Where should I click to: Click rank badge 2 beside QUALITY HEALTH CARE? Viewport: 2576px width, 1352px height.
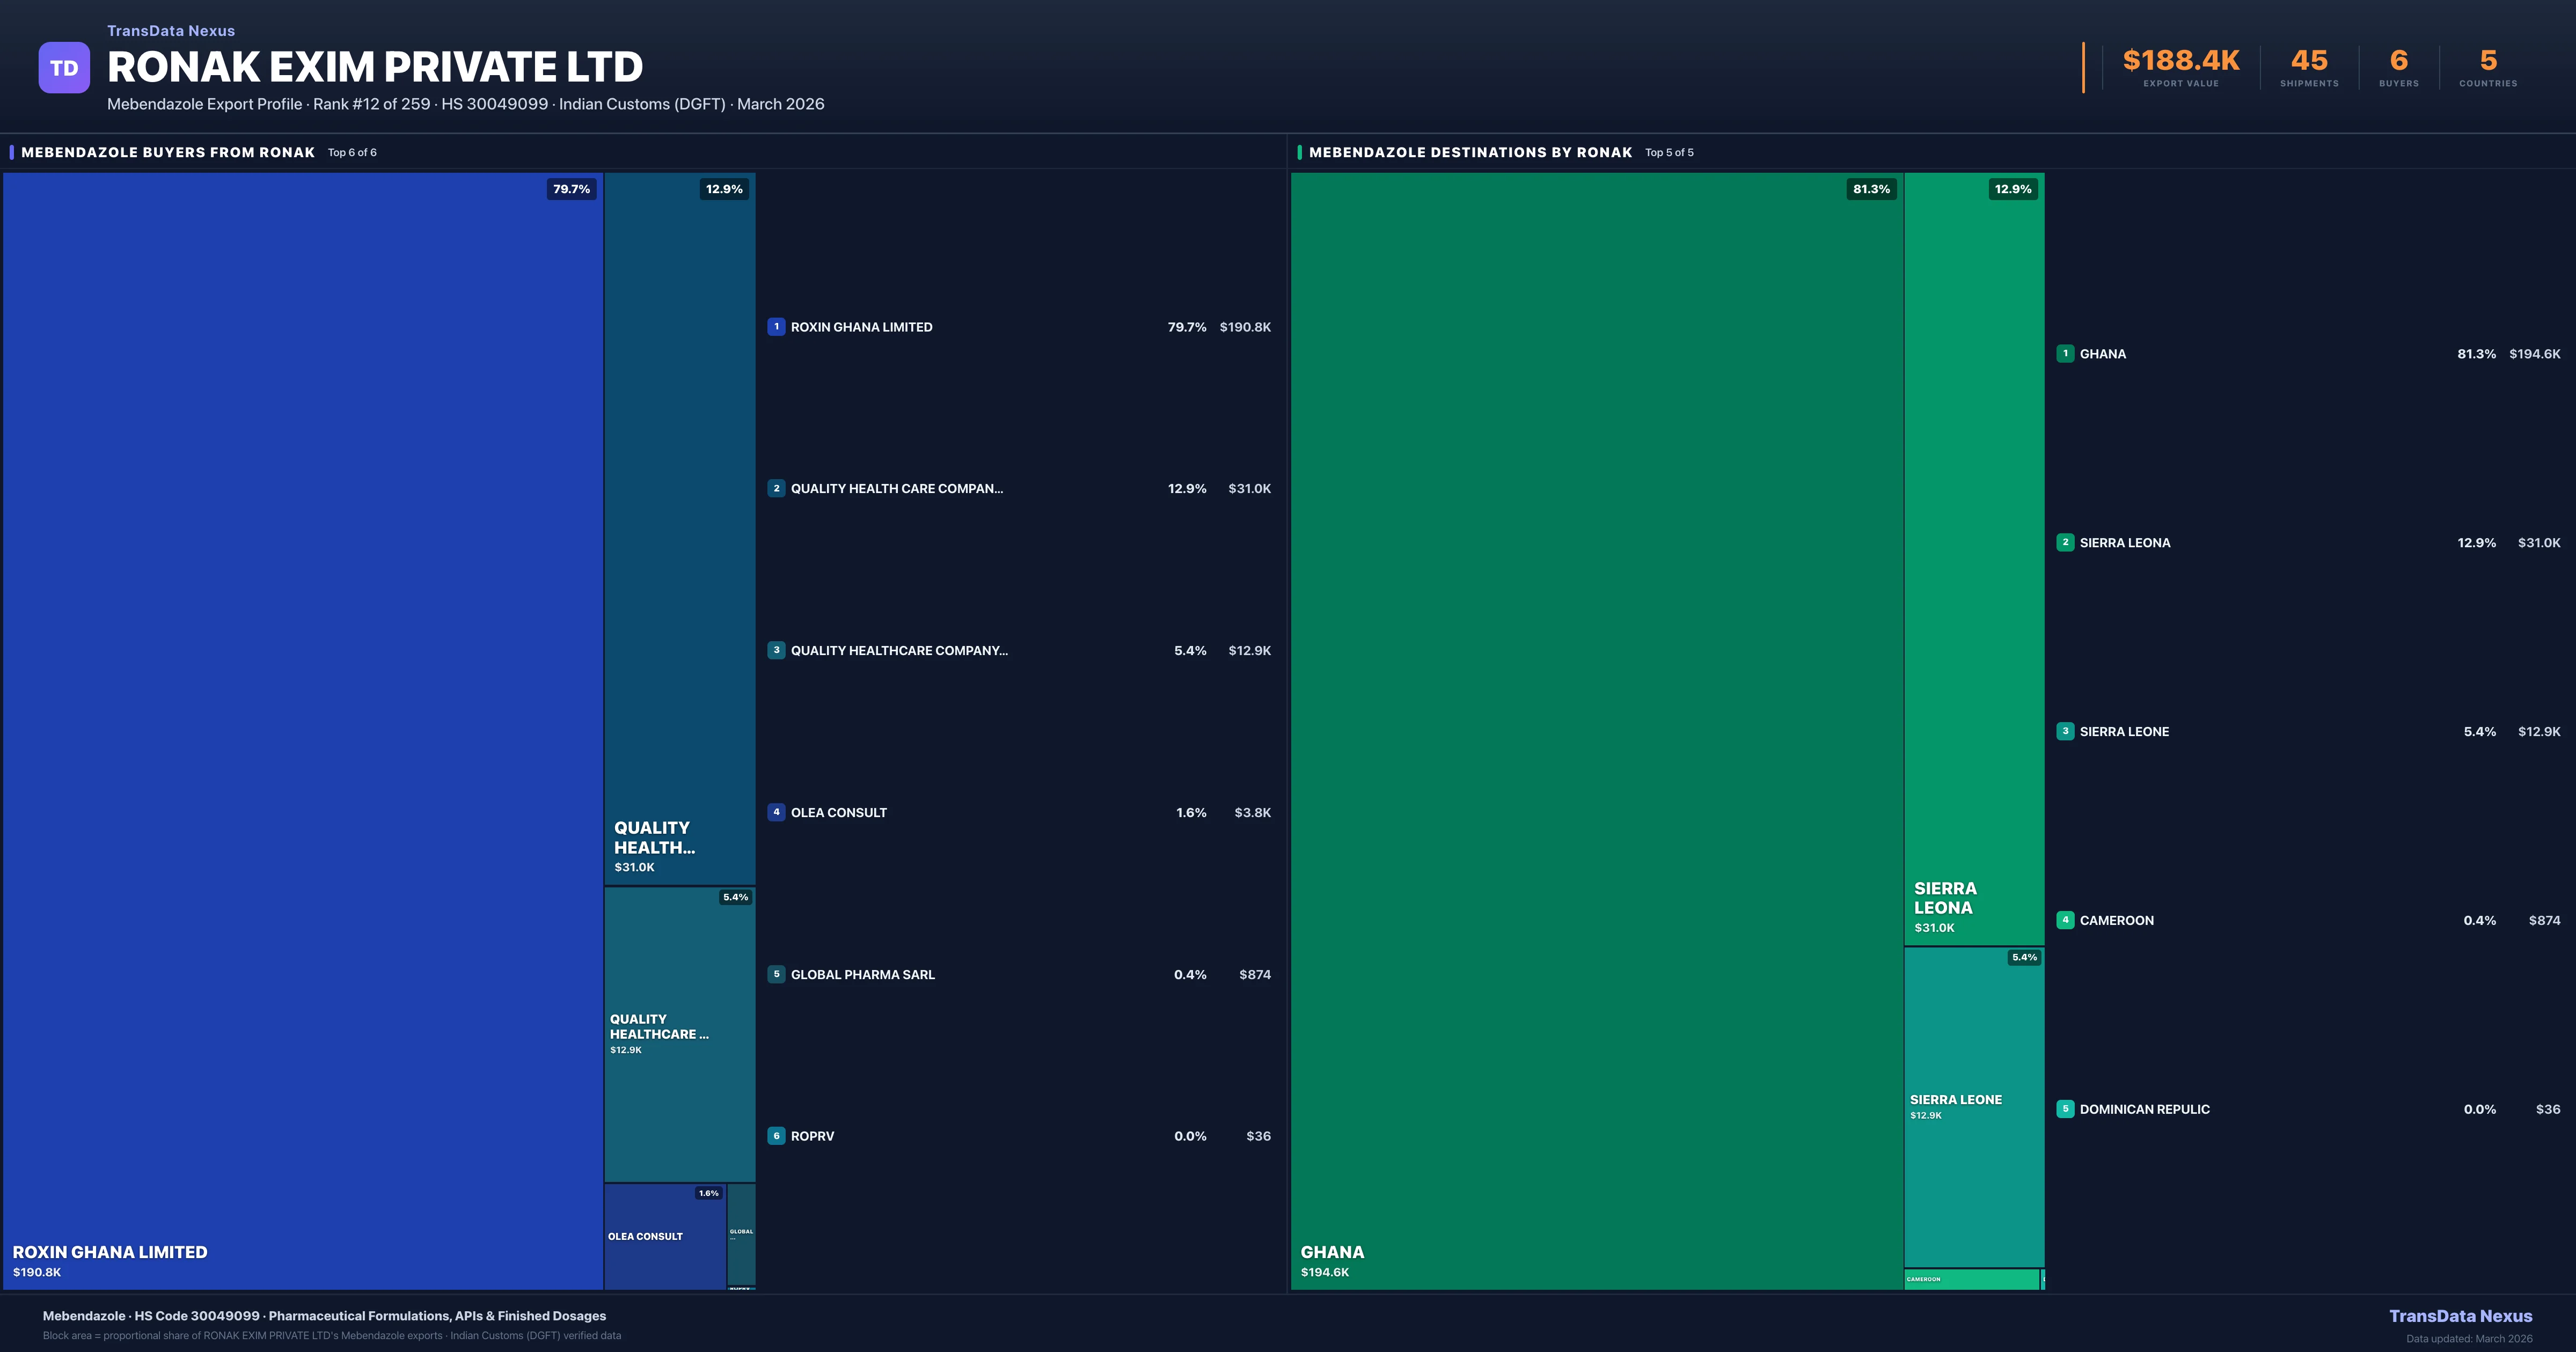(776, 489)
